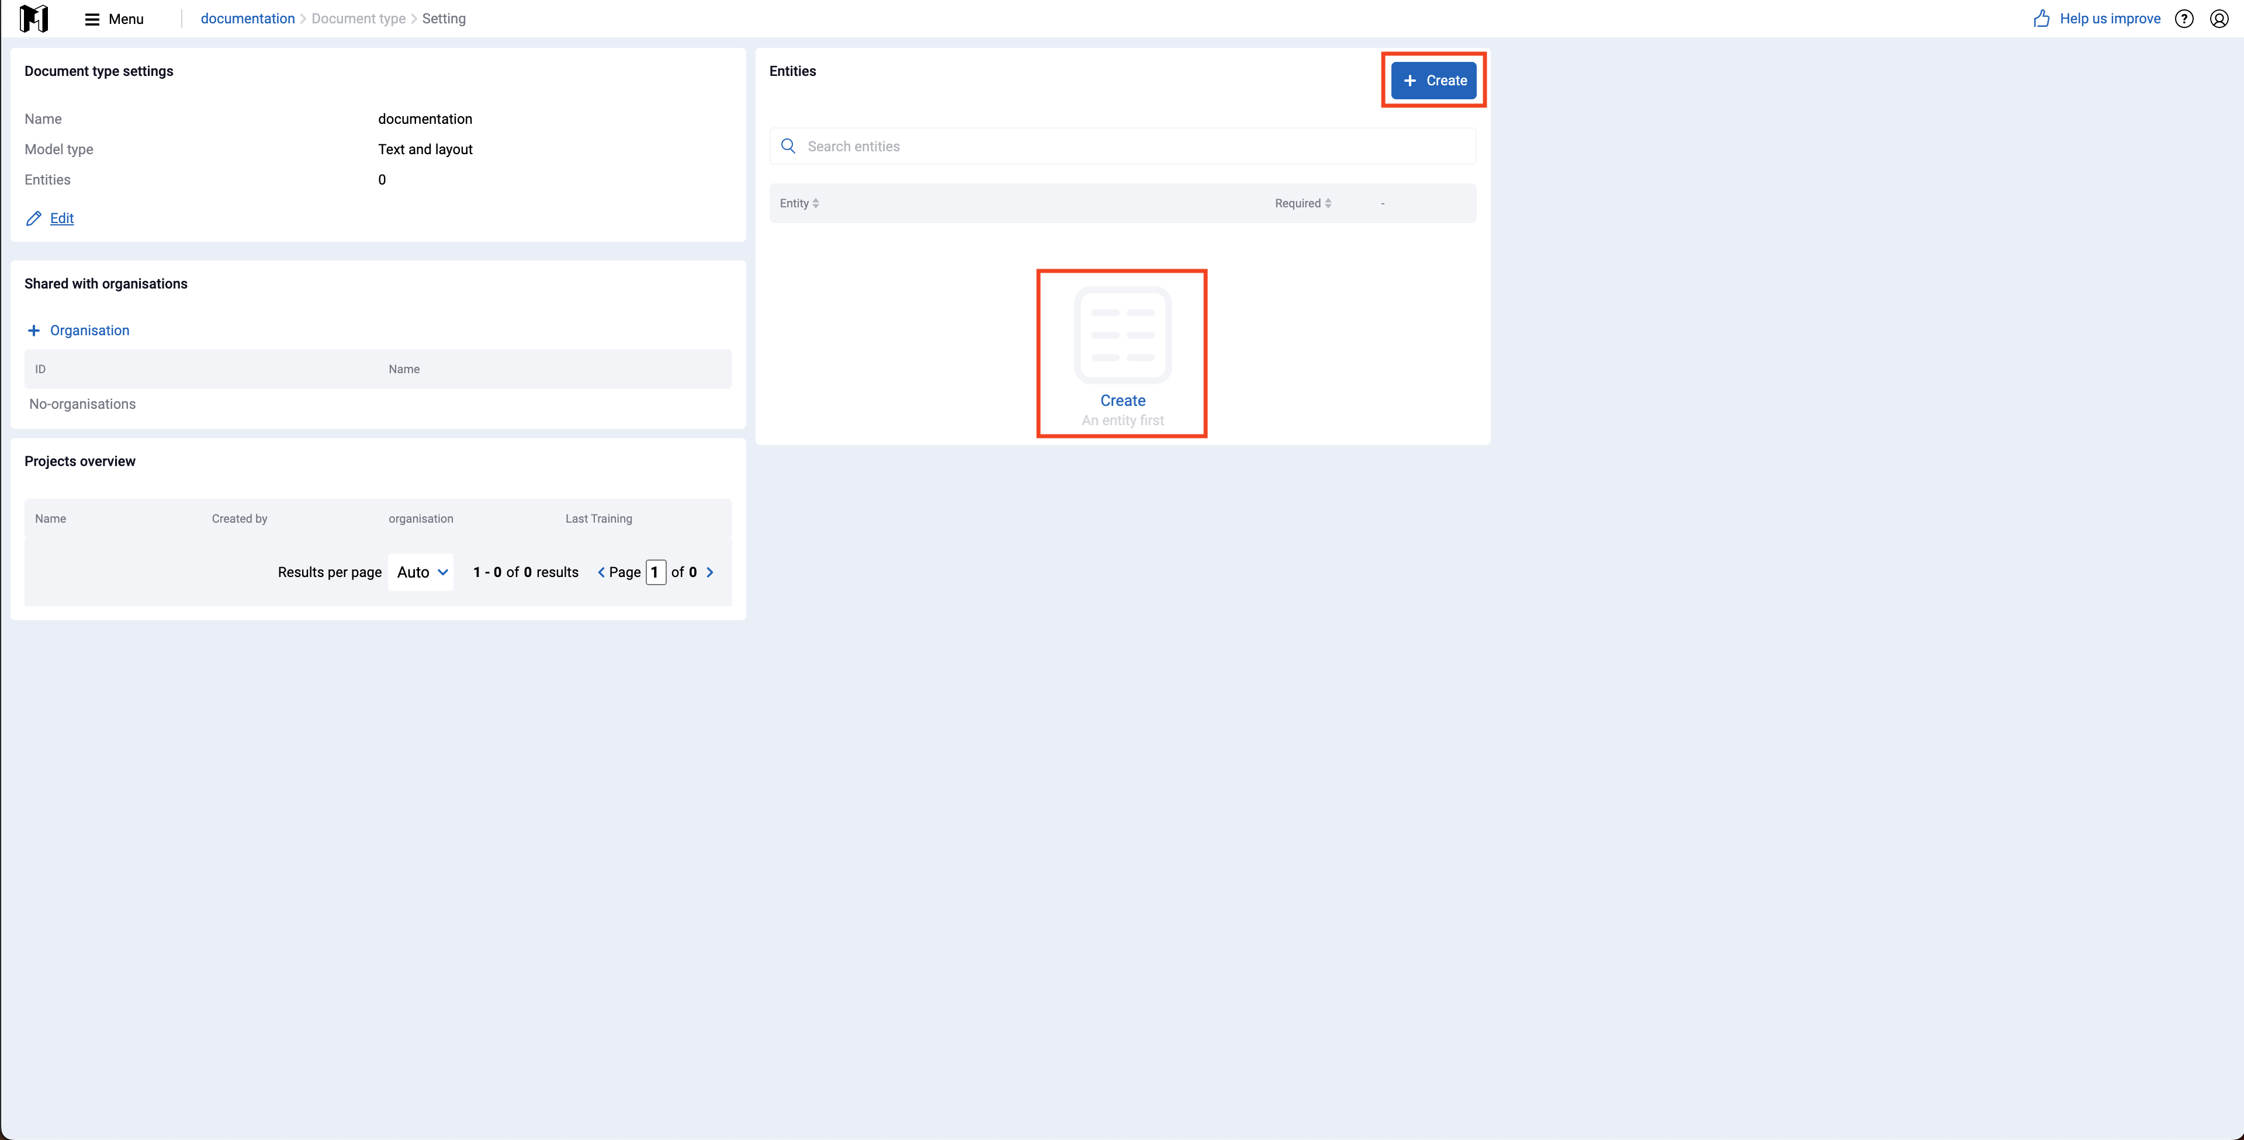Click the thumbs-up Help us improve icon
The image size is (2244, 1140).
[2041, 18]
